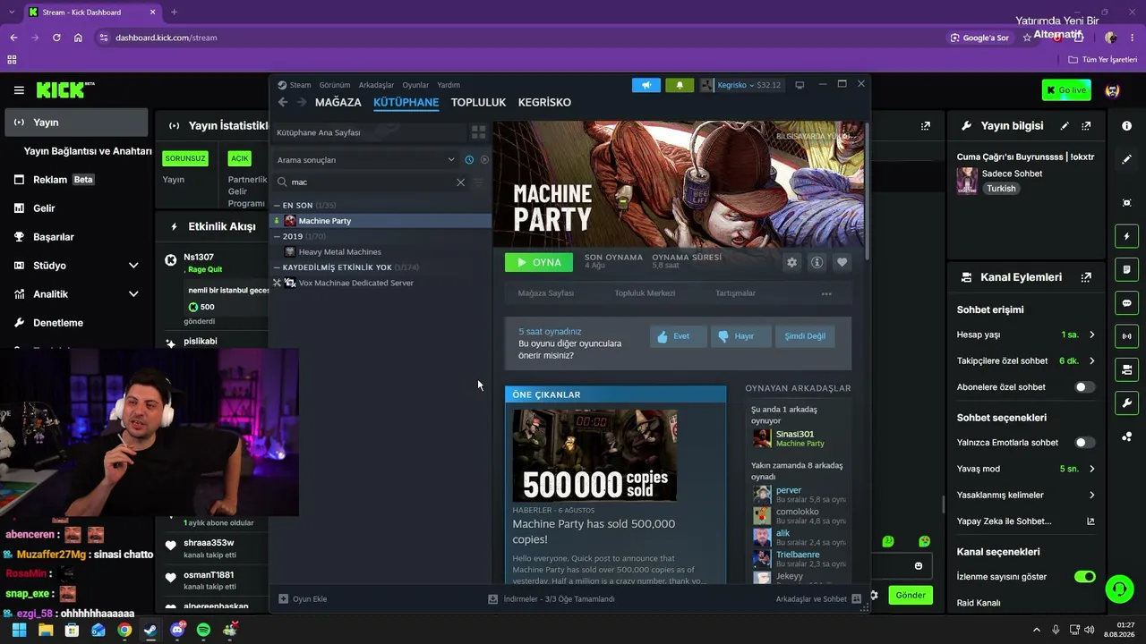
Task: Open Steam Big Picture mode icon
Action: 800,85
